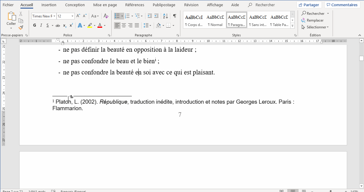Image resolution: width=364 pixels, height=192 pixels.
Task: Open the Presse-papiers pane launcher
Action: [27, 35]
